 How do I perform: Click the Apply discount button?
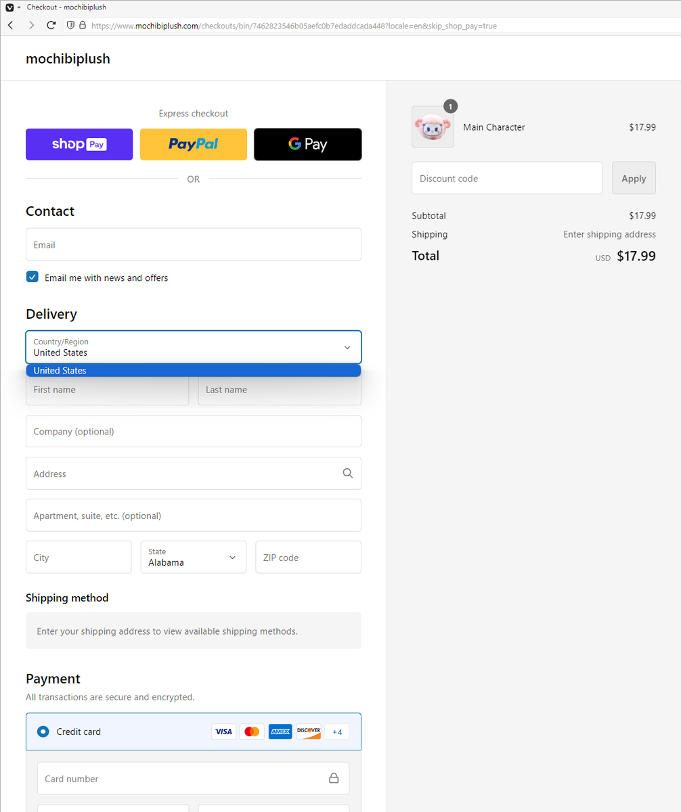tap(634, 178)
